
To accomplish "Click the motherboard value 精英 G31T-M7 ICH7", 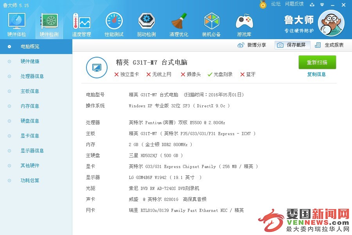I will [192, 134].
